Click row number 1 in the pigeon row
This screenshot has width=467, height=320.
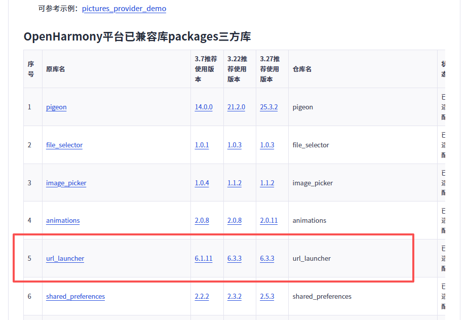click(x=29, y=107)
